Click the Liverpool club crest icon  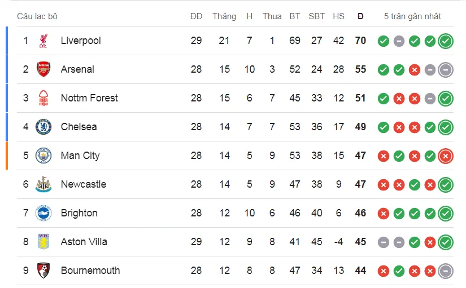click(43, 41)
